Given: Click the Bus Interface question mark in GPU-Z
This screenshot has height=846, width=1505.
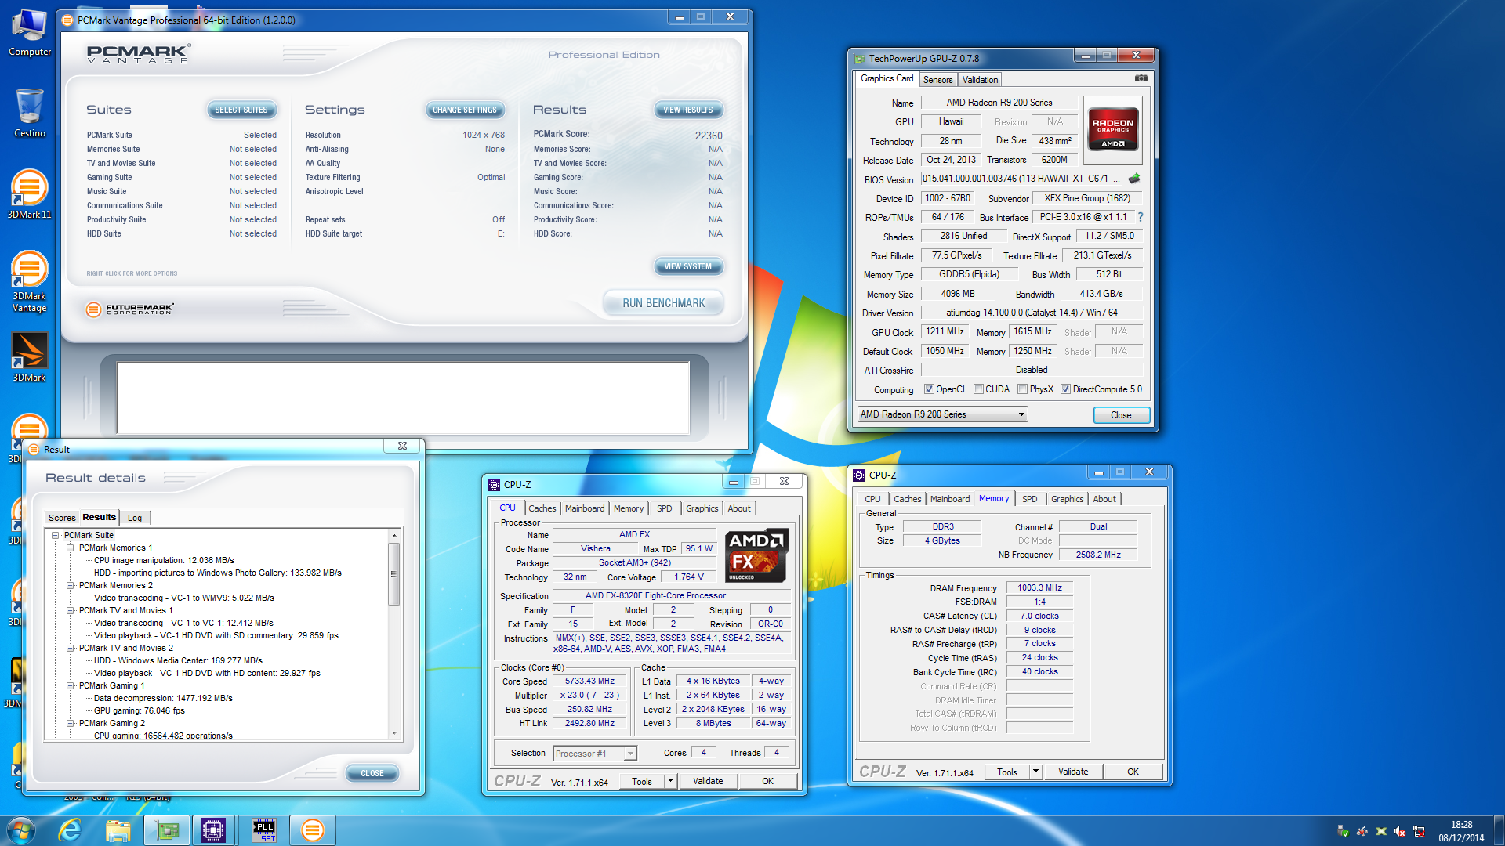Looking at the screenshot, I should (x=1140, y=217).
